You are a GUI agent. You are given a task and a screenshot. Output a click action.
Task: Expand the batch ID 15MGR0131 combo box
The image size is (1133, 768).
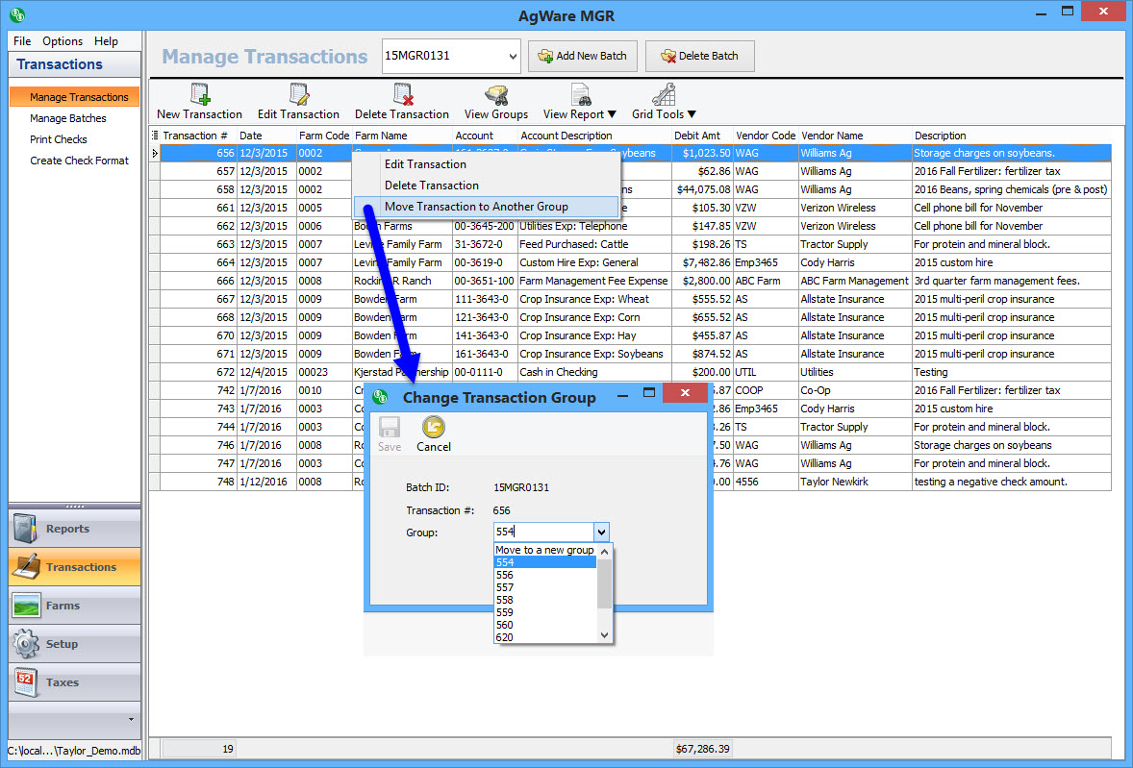click(511, 56)
